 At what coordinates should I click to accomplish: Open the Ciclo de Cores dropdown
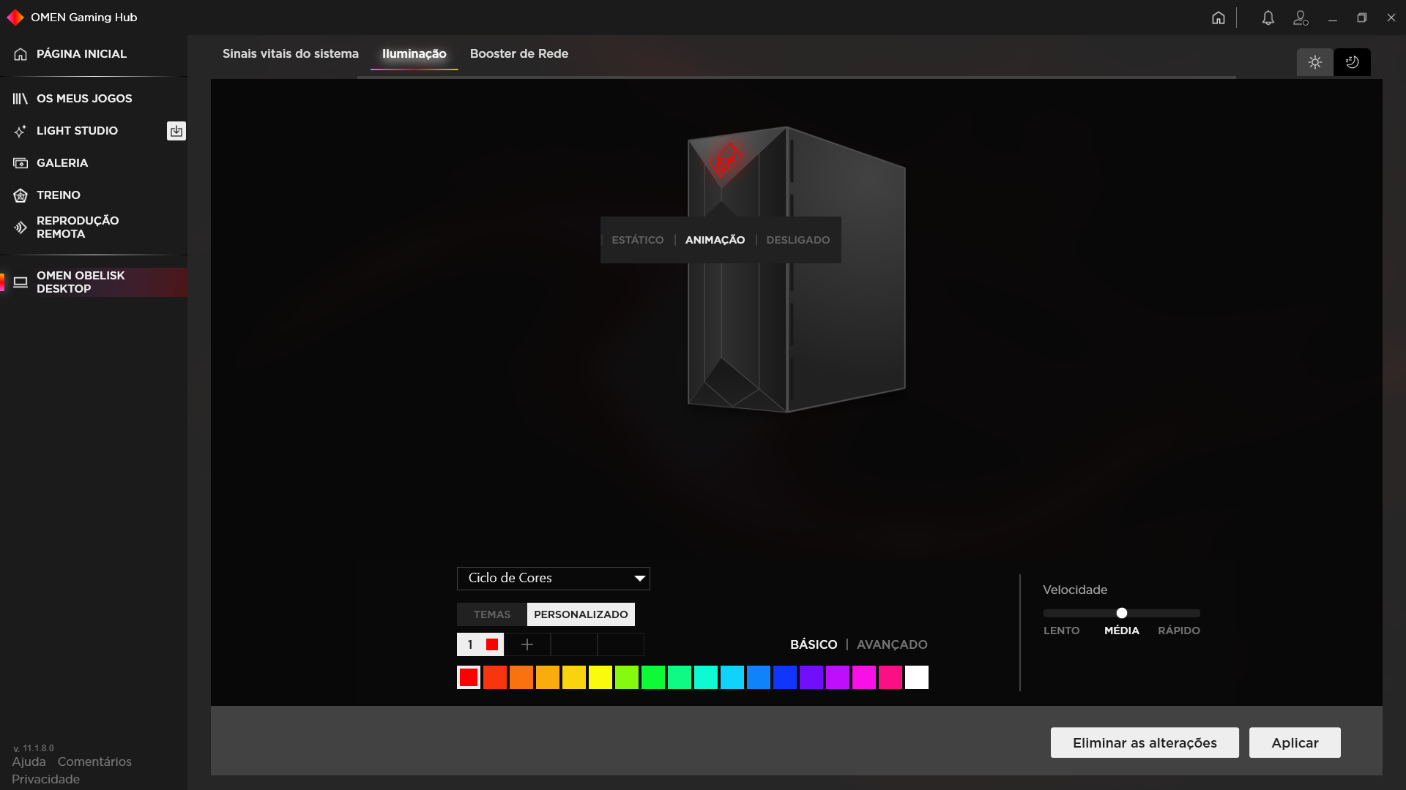point(553,578)
